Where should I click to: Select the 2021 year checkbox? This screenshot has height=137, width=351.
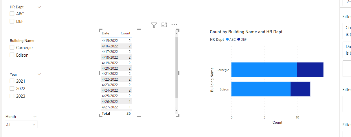pos(12,81)
